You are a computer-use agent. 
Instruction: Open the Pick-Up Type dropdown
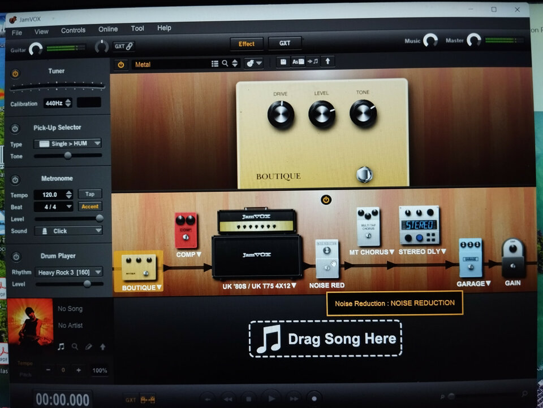click(67, 143)
